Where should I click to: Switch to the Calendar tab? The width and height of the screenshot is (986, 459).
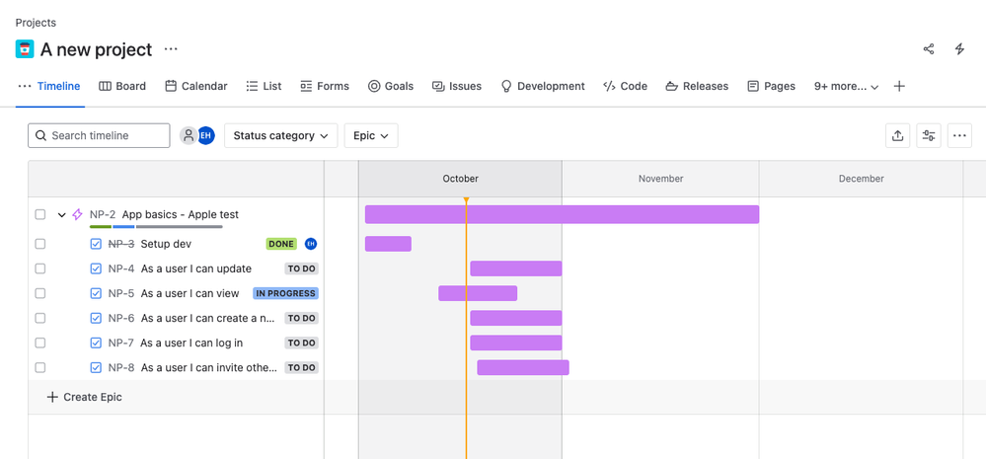(196, 86)
